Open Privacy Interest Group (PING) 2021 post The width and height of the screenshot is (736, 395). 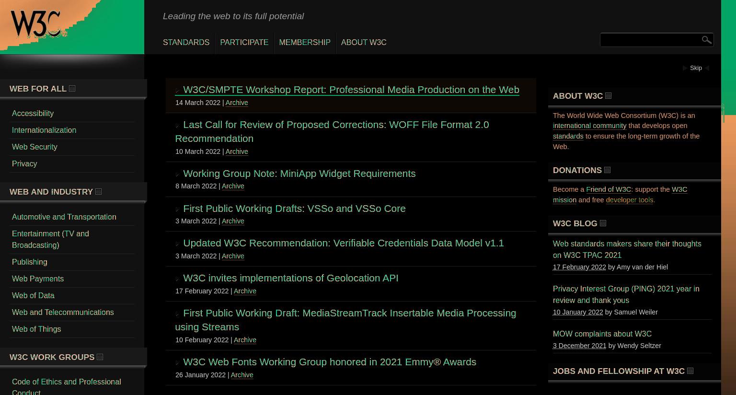(626, 294)
